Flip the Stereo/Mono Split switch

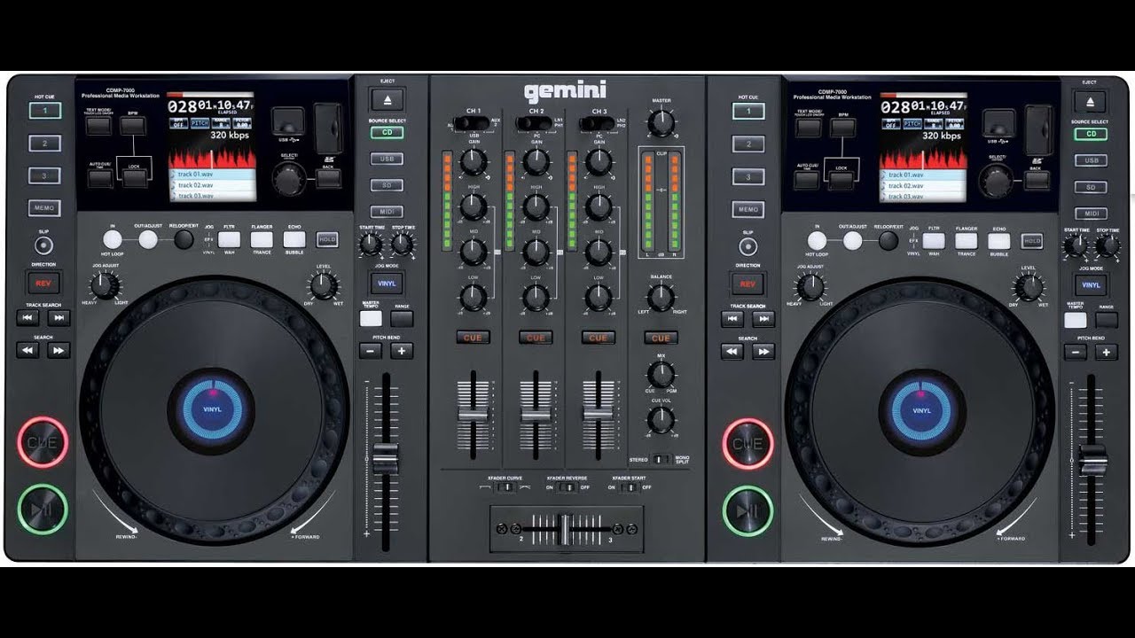point(661,459)
